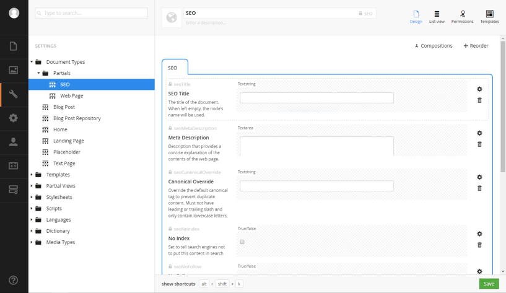Open Compositions dialog
This screenshot has height=293, width=506.
click(x=434, y=46)
